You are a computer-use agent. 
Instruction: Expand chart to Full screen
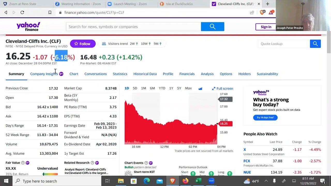pyautogui.click(x=223, y=88)
